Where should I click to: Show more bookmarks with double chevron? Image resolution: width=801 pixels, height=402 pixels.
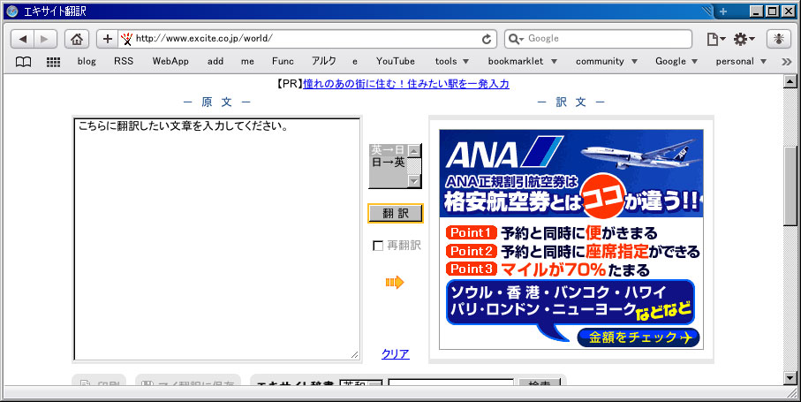click(786, 62)
